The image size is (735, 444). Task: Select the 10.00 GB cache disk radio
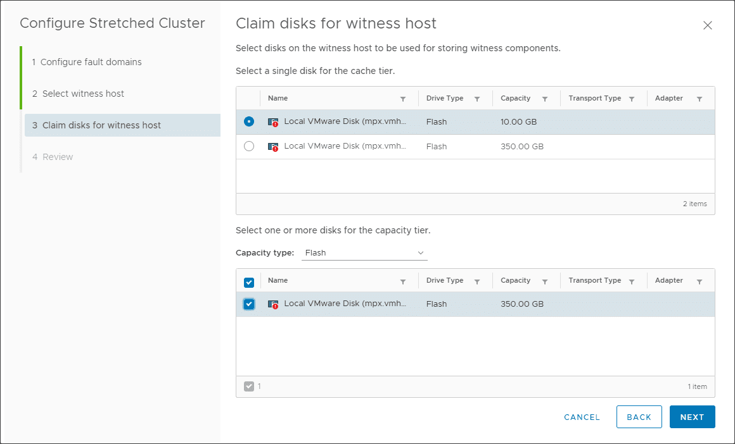(249, 121)
